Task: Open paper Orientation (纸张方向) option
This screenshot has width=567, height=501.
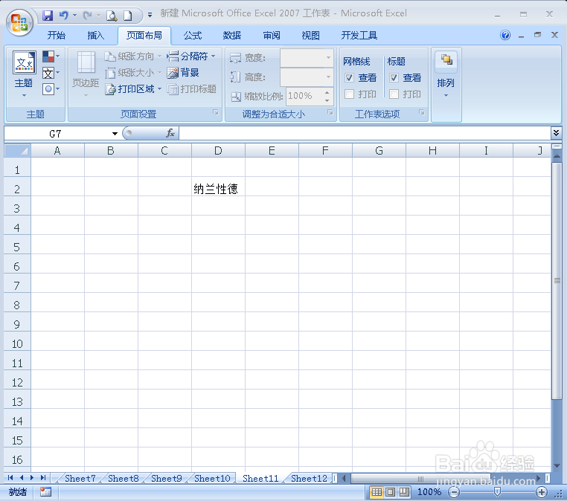Action: 132,56
